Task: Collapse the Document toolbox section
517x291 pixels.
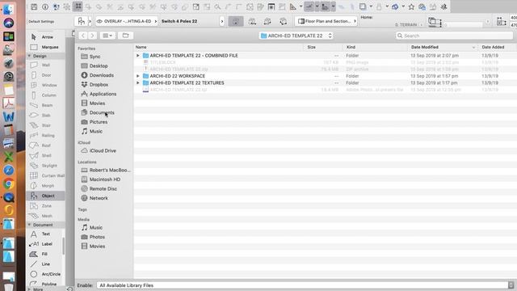Action: (29, 225)
